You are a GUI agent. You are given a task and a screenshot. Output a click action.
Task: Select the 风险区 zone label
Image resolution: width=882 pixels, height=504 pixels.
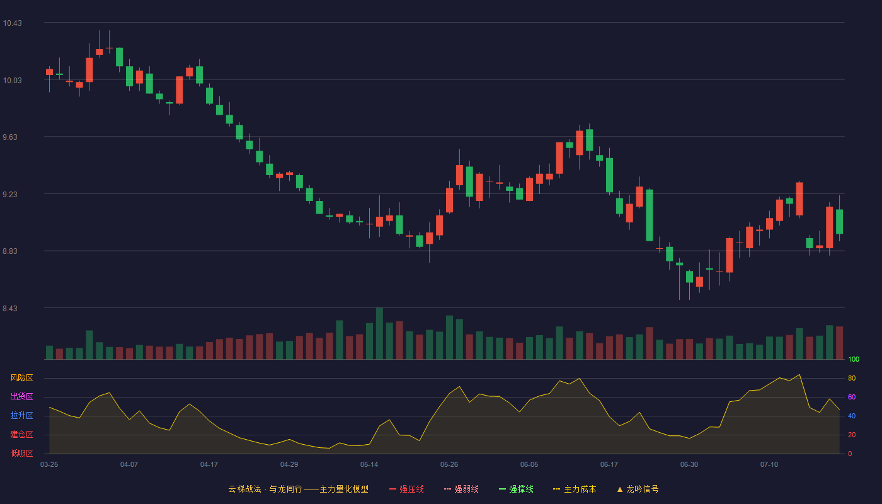[21, 378]
